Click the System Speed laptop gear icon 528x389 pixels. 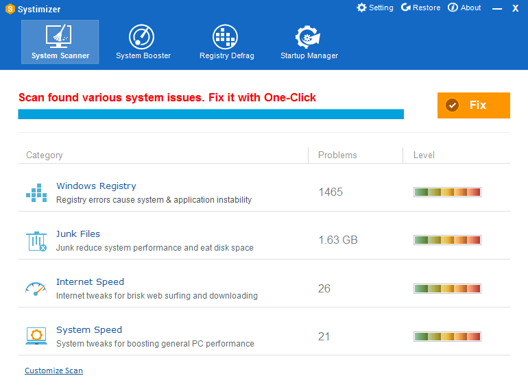pyautogui.click(x=36, y=336)
